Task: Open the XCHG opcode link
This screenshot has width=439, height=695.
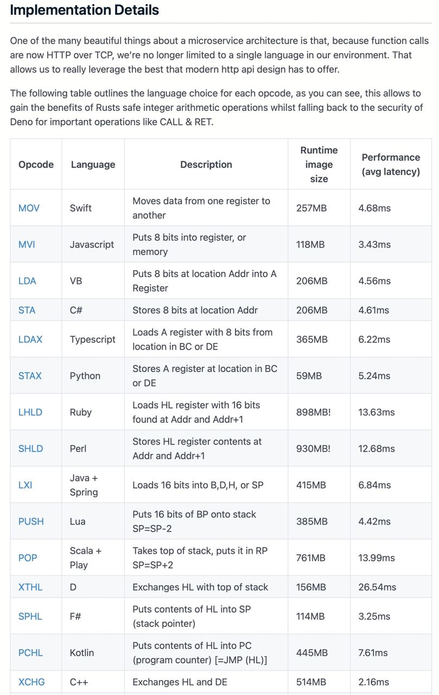Action: tap(31, 682)
